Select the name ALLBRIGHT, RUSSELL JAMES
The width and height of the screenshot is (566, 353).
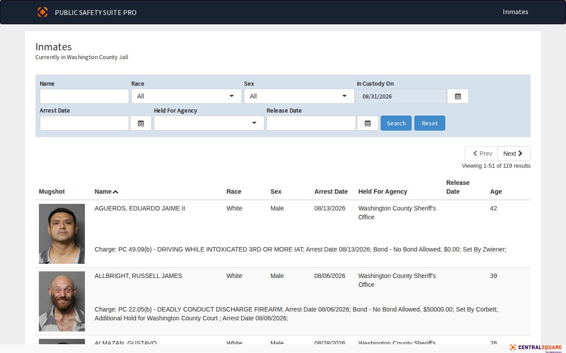138,276
